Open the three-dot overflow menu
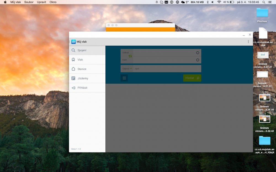The image size is (276, 172). click(x=248, y=42)
